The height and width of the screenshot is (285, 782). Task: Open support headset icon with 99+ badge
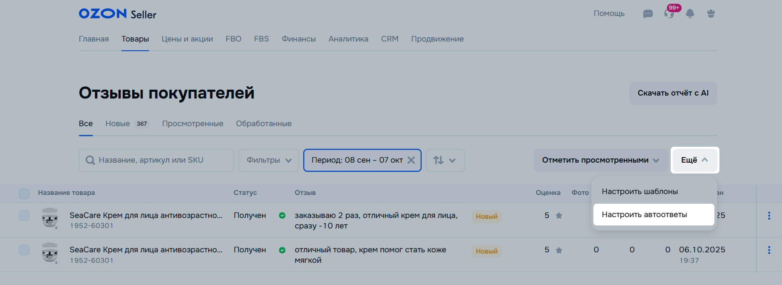[x=669, y=13]
